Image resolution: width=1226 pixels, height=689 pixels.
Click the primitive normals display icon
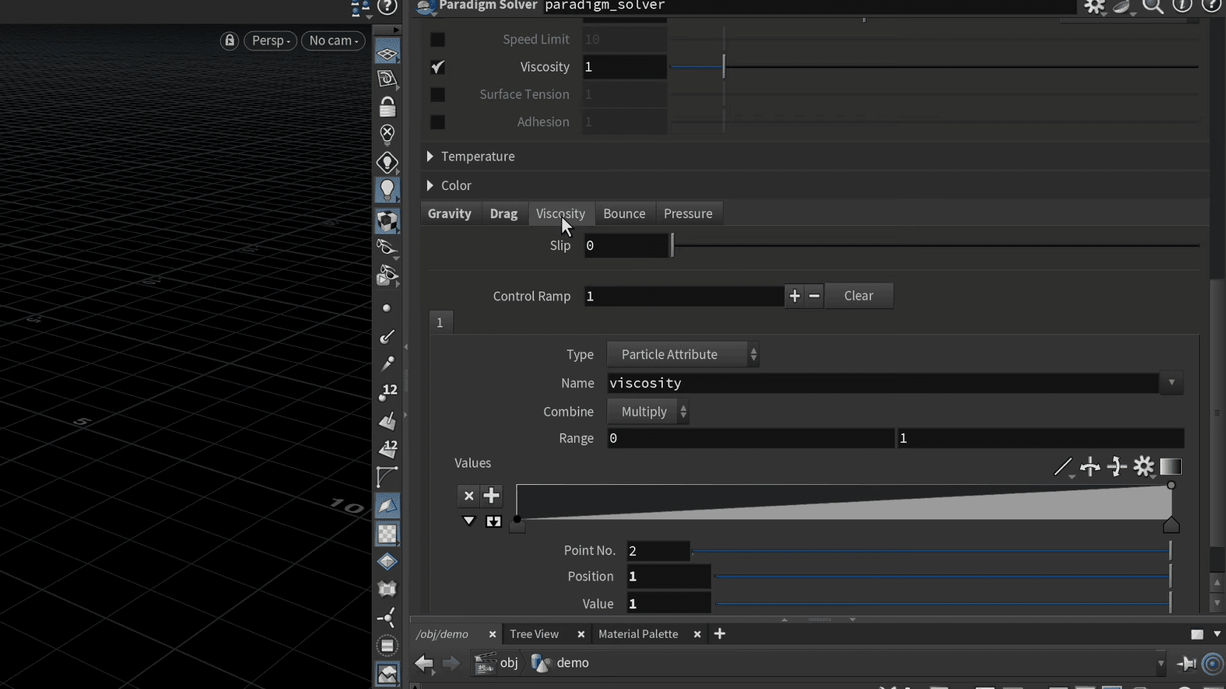387,420
